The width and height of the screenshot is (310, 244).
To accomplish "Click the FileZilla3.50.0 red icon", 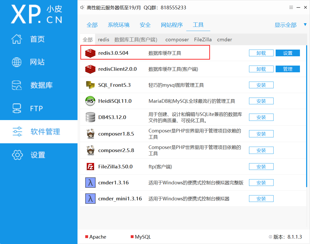I will 90,167.
